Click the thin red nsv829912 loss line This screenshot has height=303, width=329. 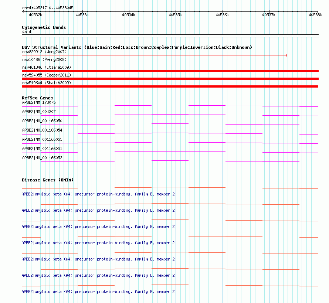pos(154,55)
